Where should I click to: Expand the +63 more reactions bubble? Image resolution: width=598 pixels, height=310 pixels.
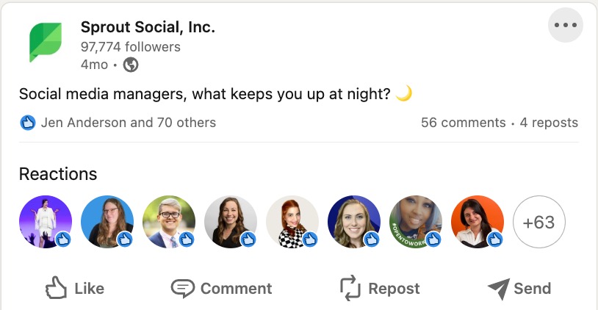click(x=538, y=222)
